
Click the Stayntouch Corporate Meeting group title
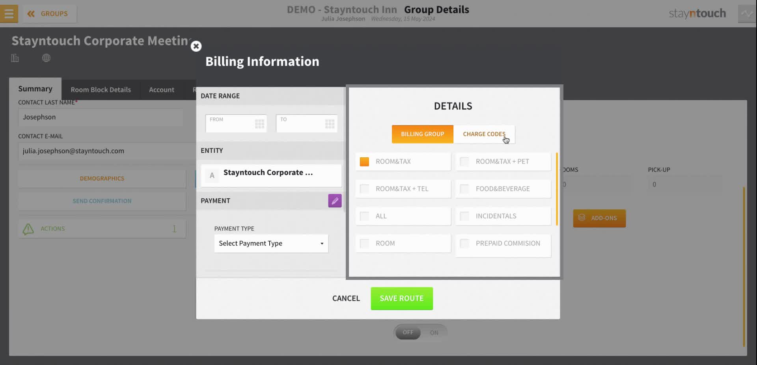tap(102, 41)
